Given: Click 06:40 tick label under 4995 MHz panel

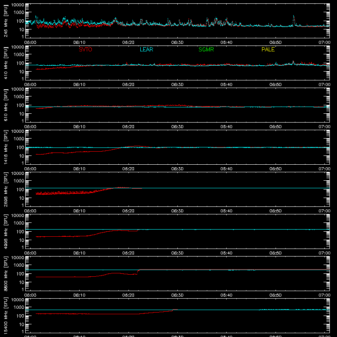Looking at the screenshot, I should 226,253.
